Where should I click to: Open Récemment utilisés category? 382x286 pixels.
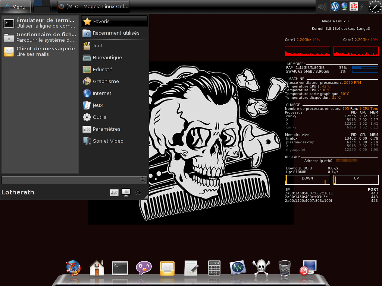(x=114, y=33)
